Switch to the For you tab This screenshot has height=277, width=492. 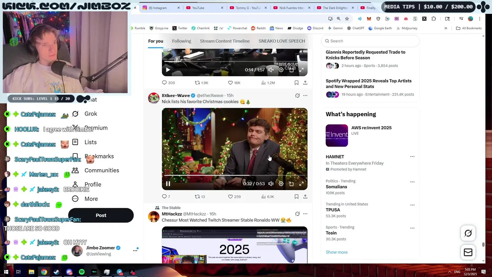[156, 41]
